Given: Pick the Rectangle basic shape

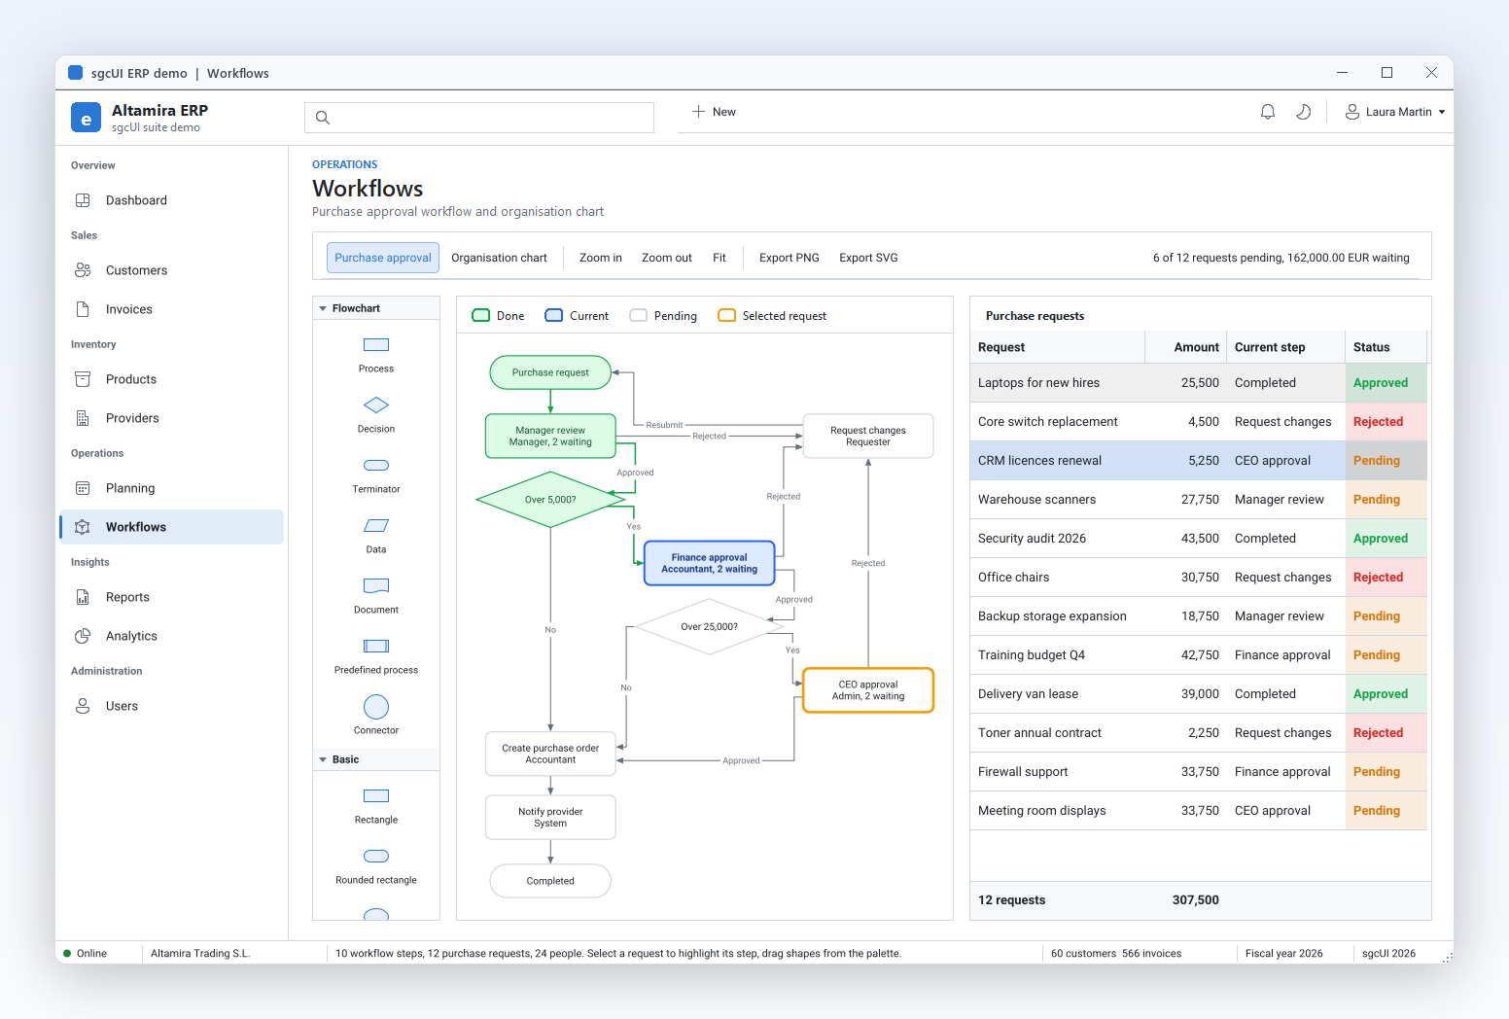Looking at the screenshot, I should [376, 796].
